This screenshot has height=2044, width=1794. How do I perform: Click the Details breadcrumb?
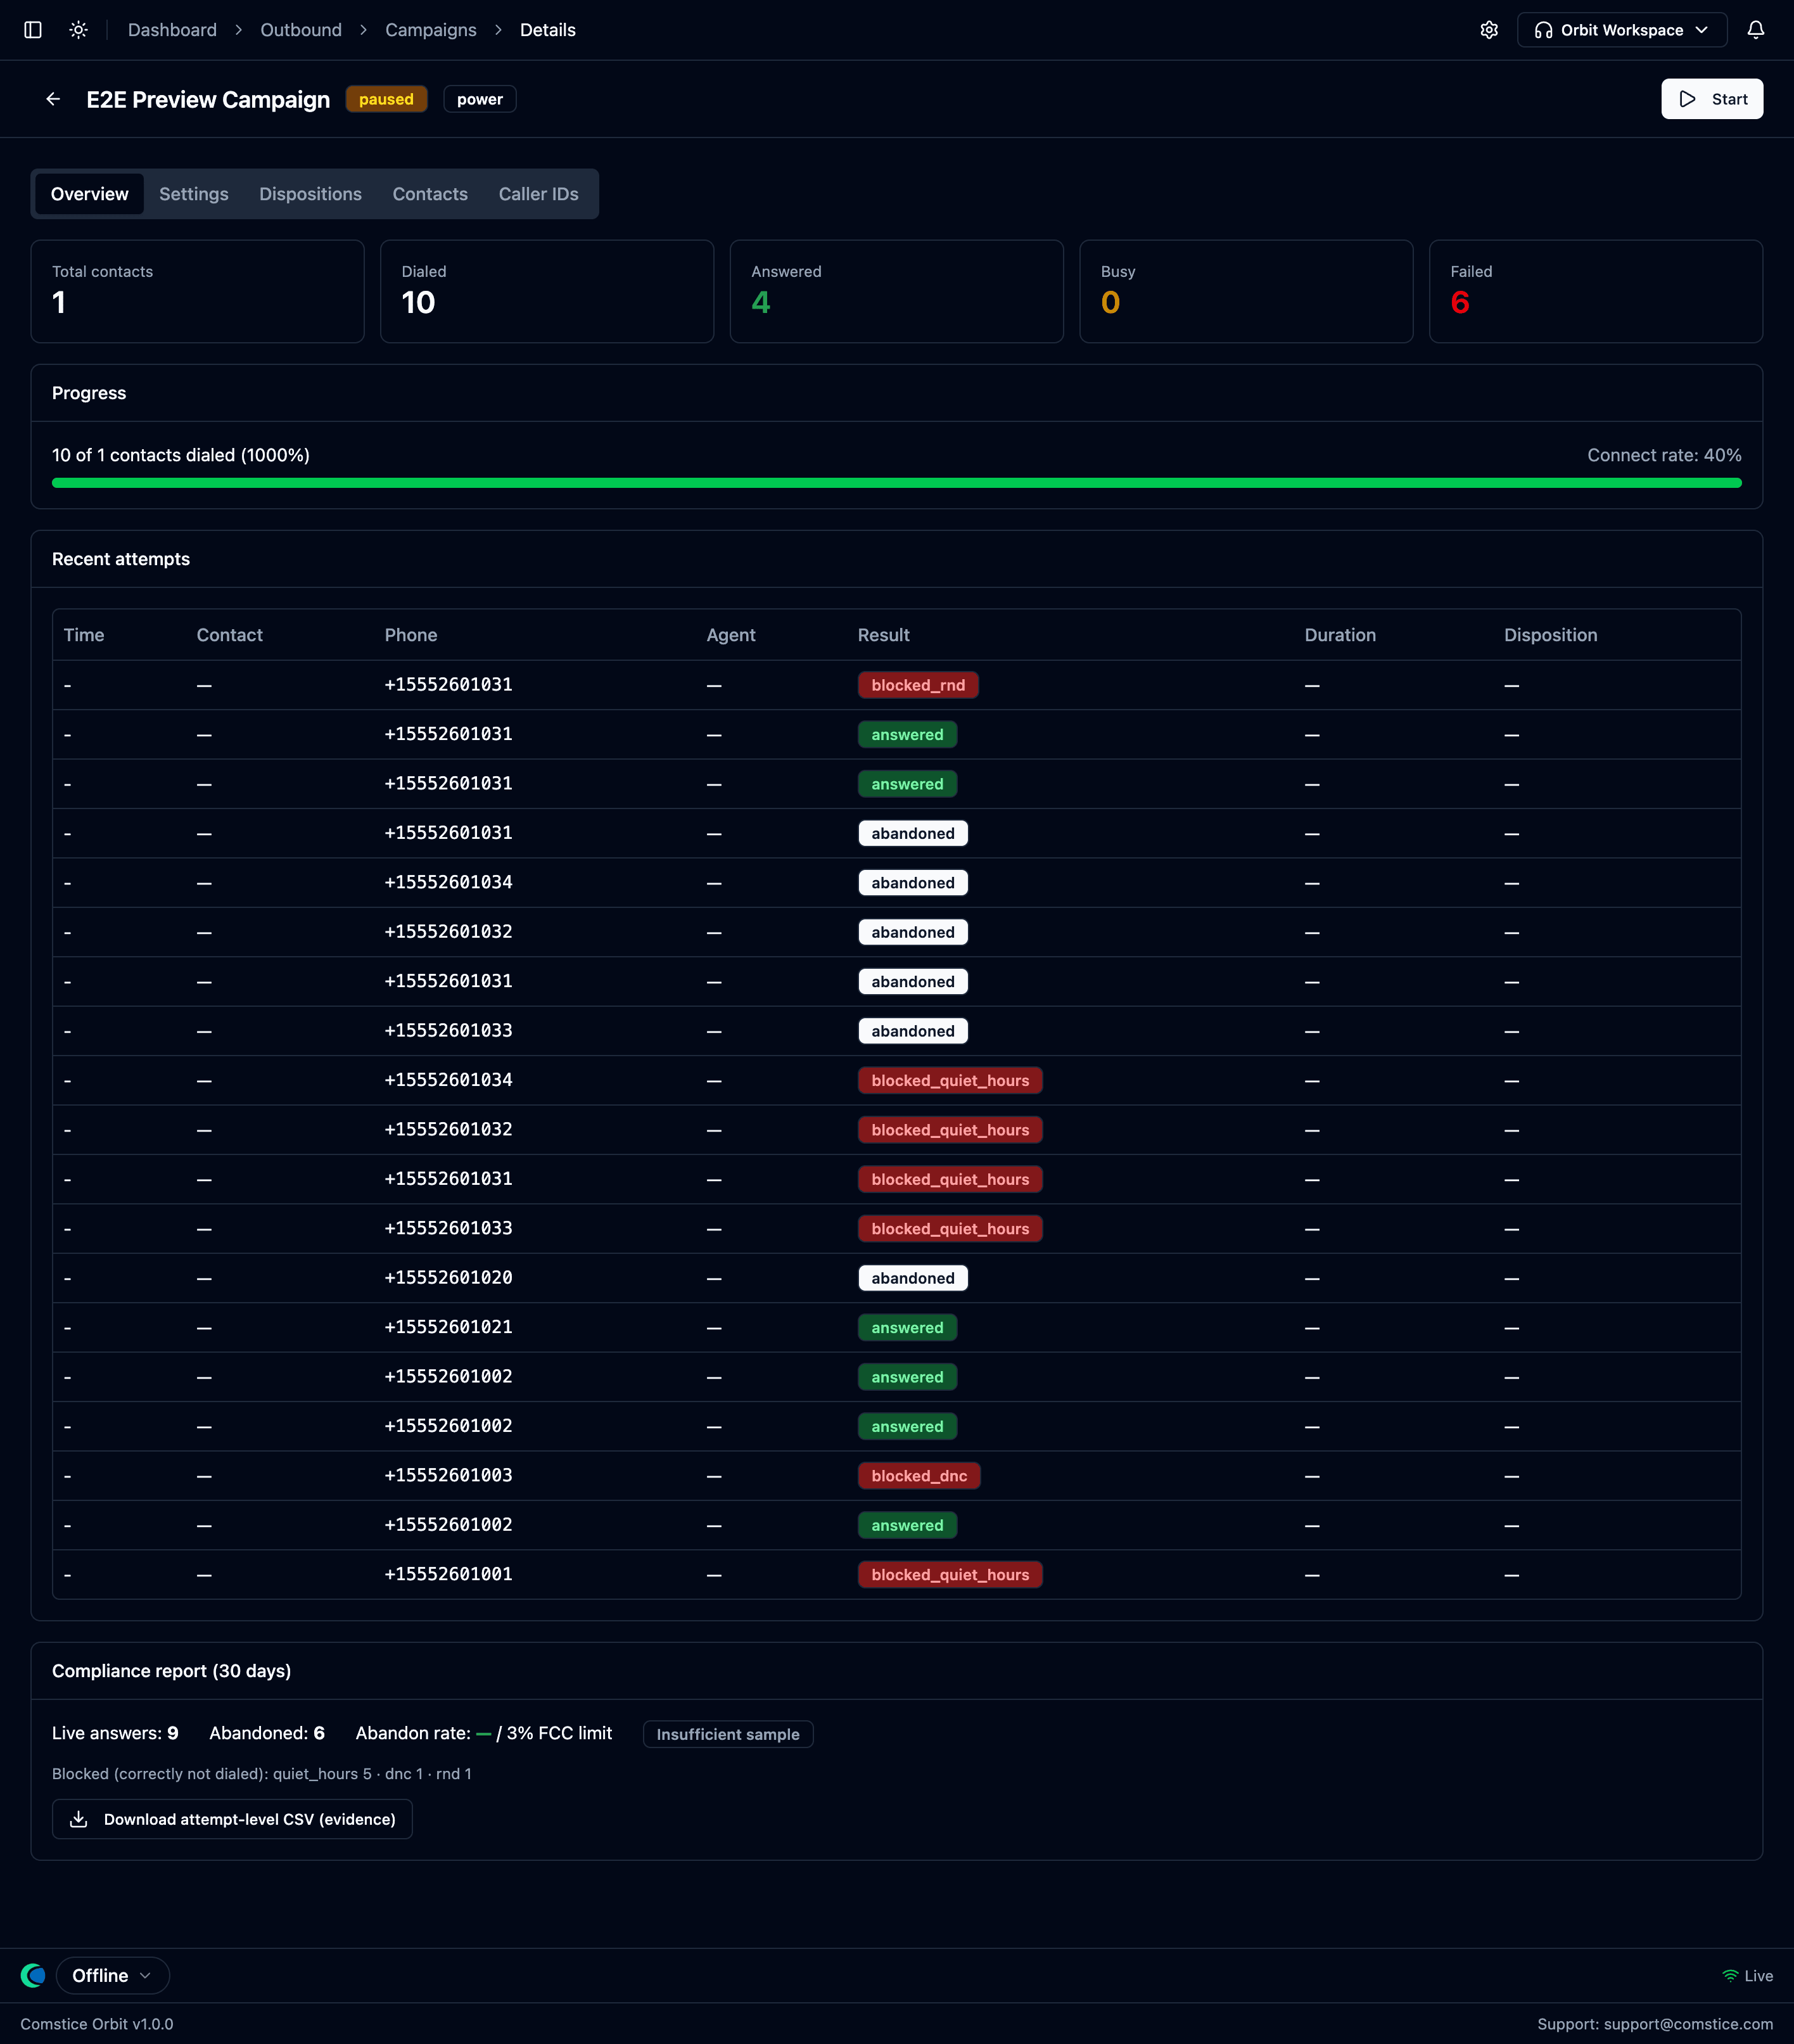coord(548,30)
